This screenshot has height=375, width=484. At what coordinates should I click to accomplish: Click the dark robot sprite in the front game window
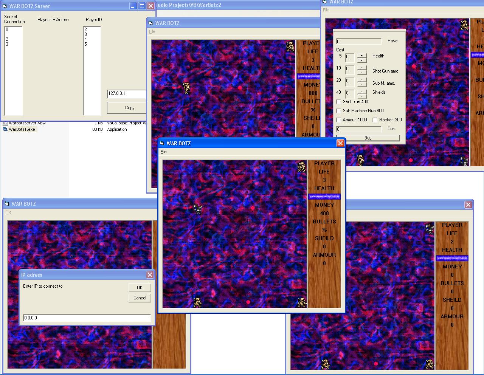click(198, 209)
